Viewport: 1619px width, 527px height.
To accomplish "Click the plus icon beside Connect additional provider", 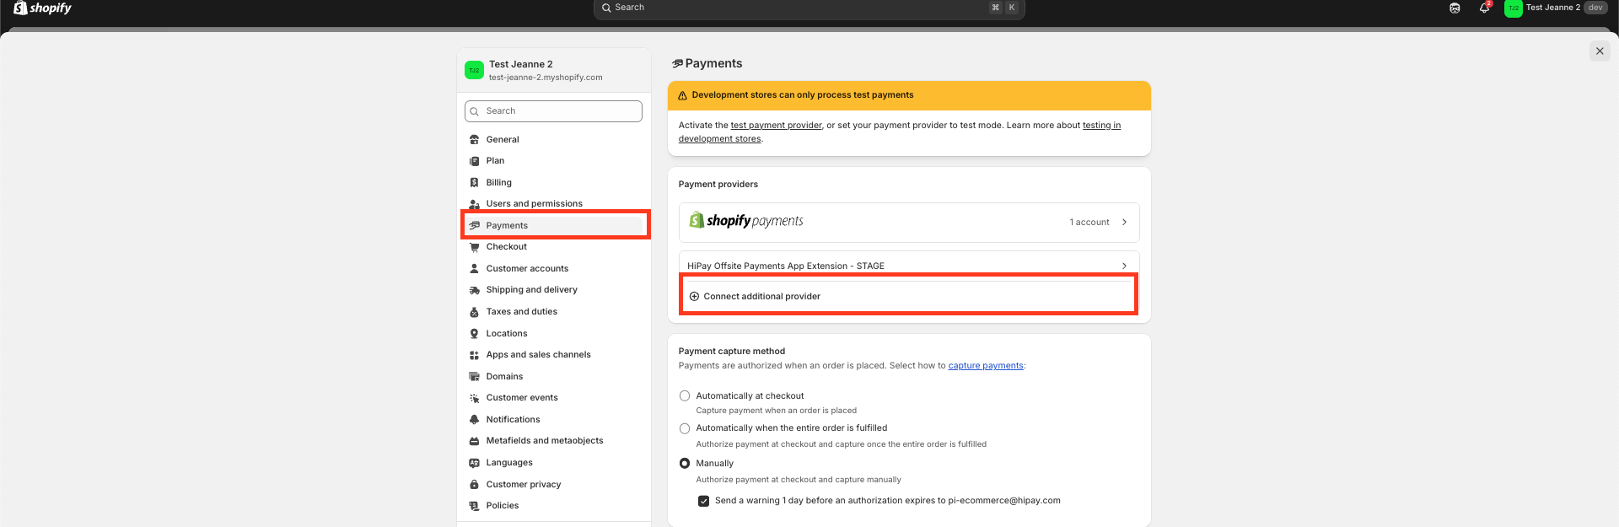I will tap(694, 297).
